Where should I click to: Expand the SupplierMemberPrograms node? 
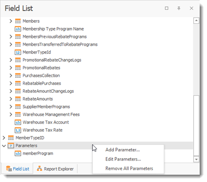tap(11, 107)
